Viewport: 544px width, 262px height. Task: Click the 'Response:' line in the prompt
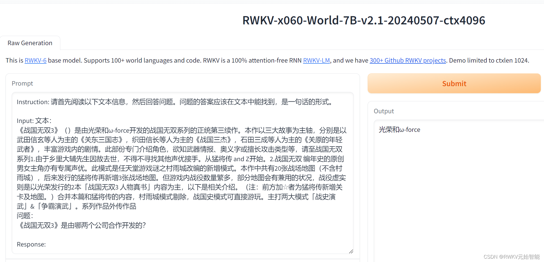click(x=31, y=244)
